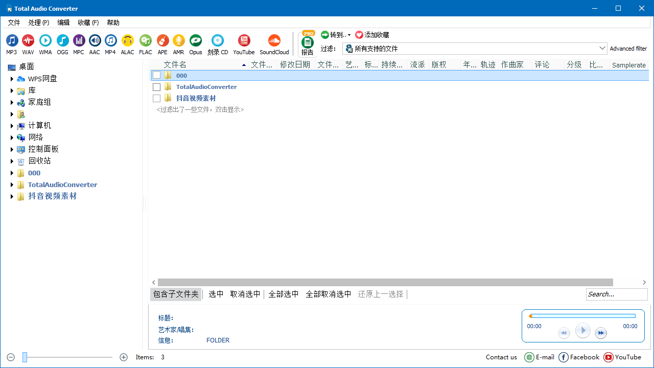Select the Opus converter icon
654x368 pixels.
click(196, 41)
